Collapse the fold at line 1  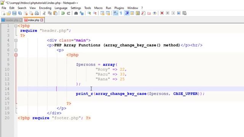click(x=16, y=26)
